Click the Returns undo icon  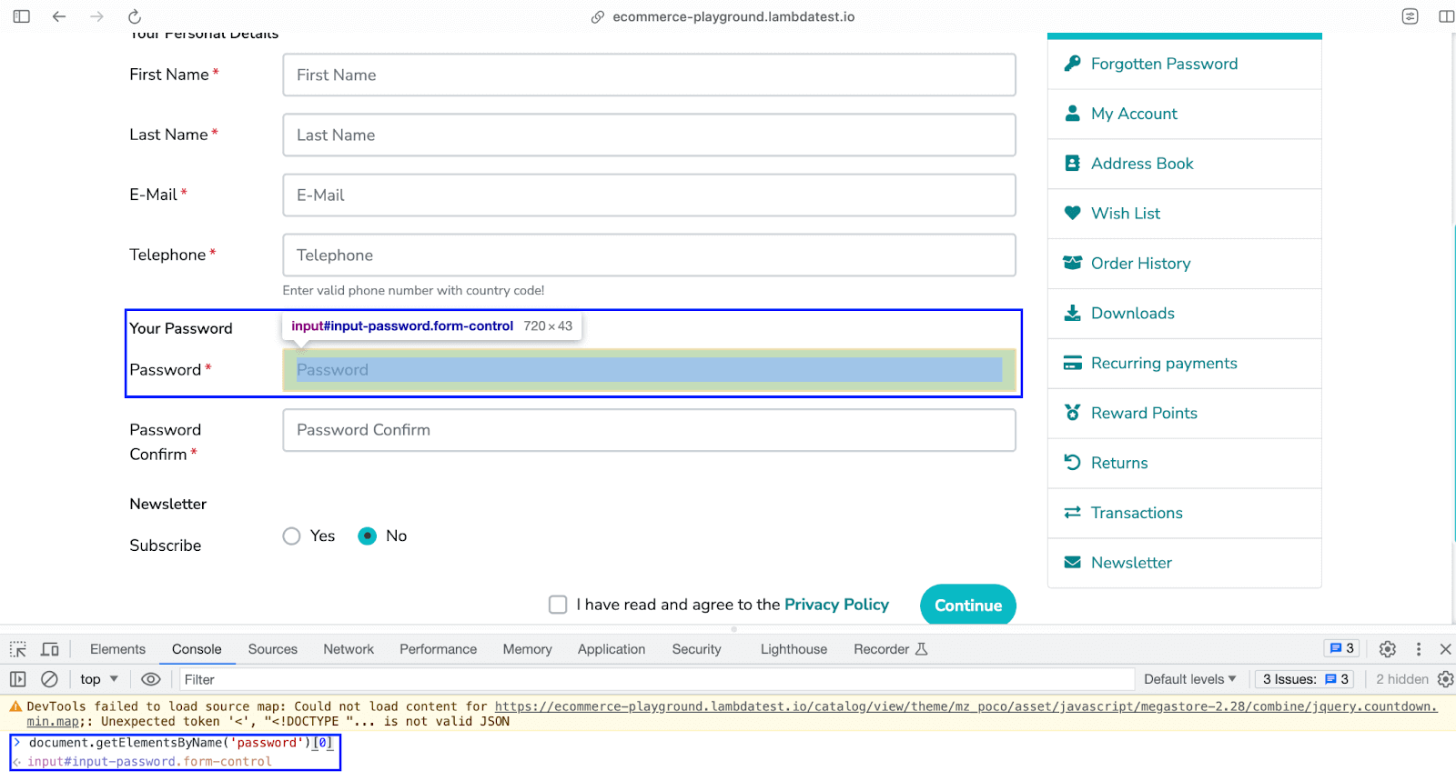coord(1073,463)
